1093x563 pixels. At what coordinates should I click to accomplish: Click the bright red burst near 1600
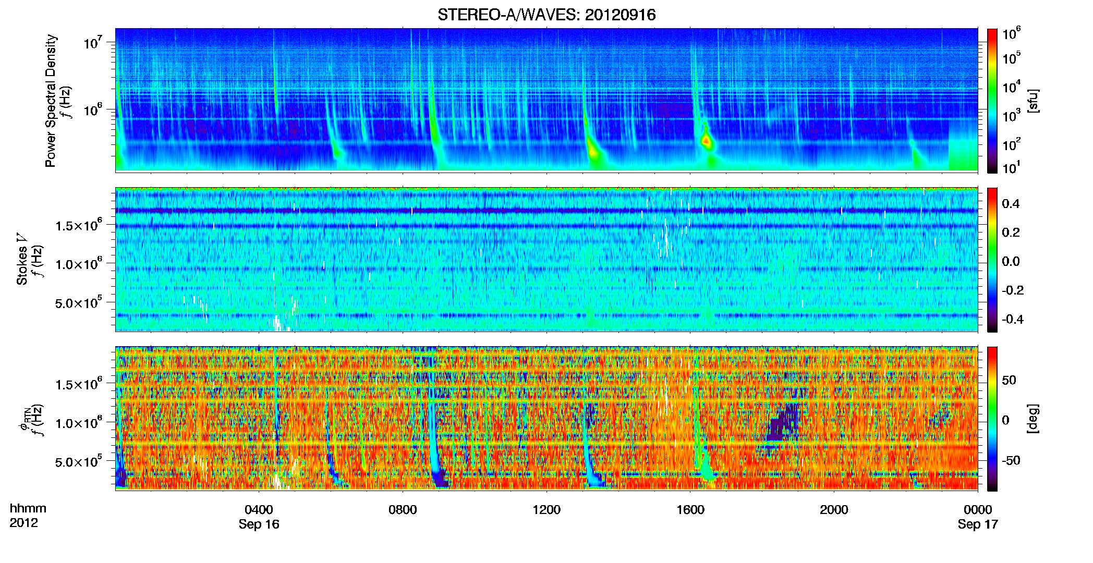coord(707,141)
